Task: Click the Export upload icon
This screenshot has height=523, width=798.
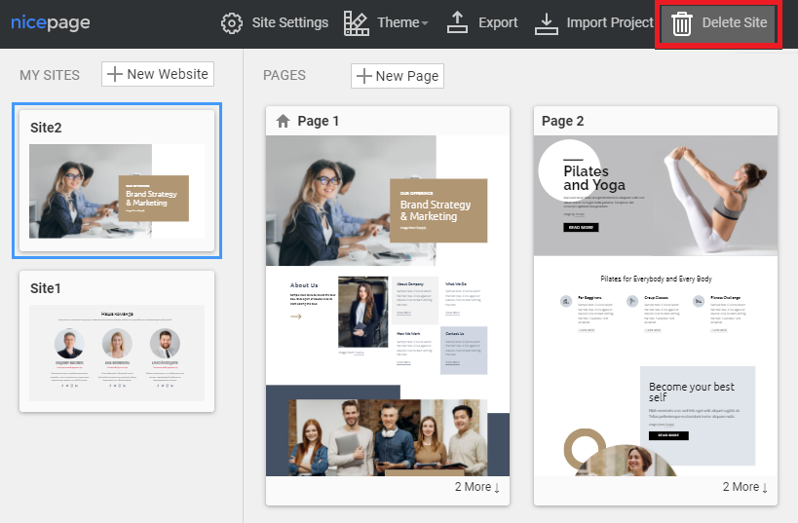Action: (457, 22)
